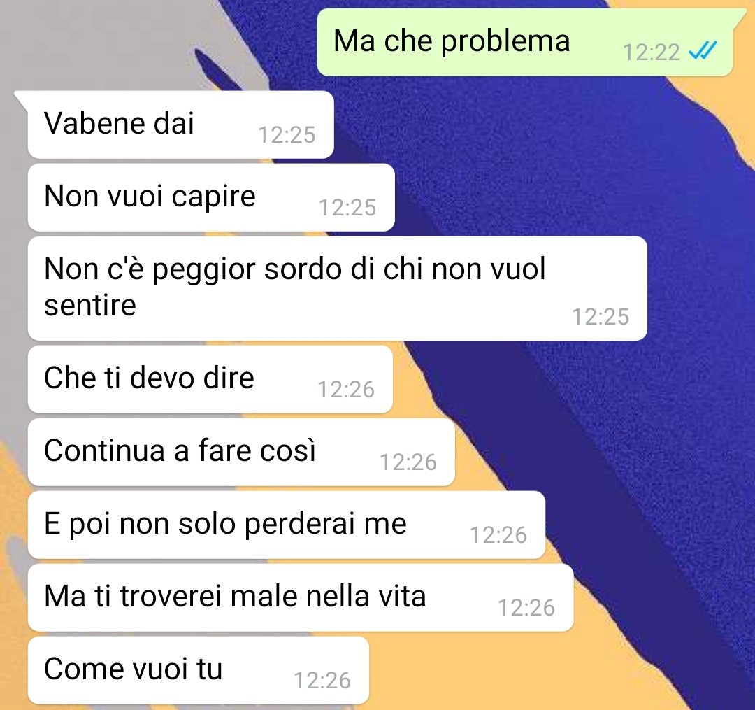Select the "Come vuoi tu" message bubble
The height and width of the screenshot is (710, 755).
[199, 670]
